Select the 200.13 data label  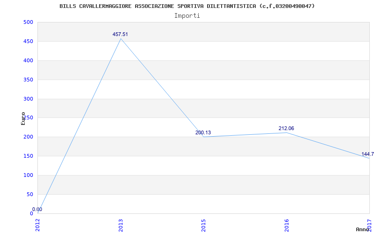(203, 133)
